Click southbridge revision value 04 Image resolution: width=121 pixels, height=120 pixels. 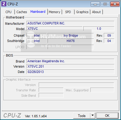pyautogui.click(x=109, y=41)
